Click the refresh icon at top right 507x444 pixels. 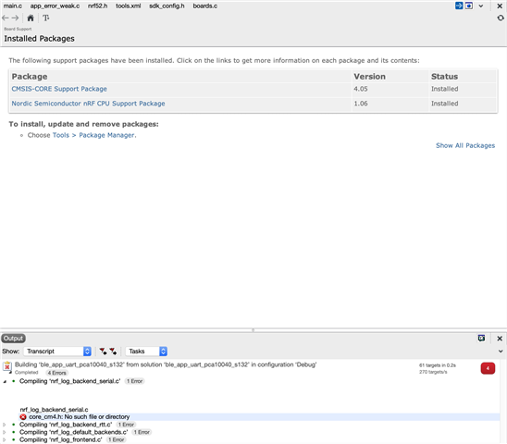pyautogui.click(x=501, y=18)
